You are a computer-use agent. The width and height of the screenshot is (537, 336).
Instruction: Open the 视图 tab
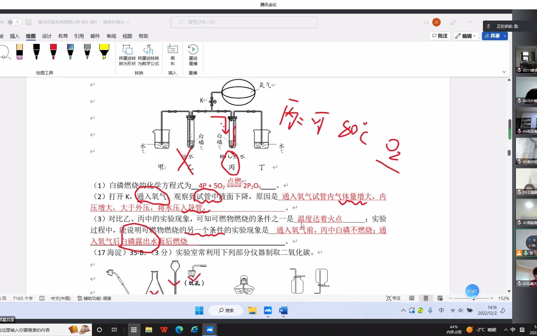click(x=127, y=36)
